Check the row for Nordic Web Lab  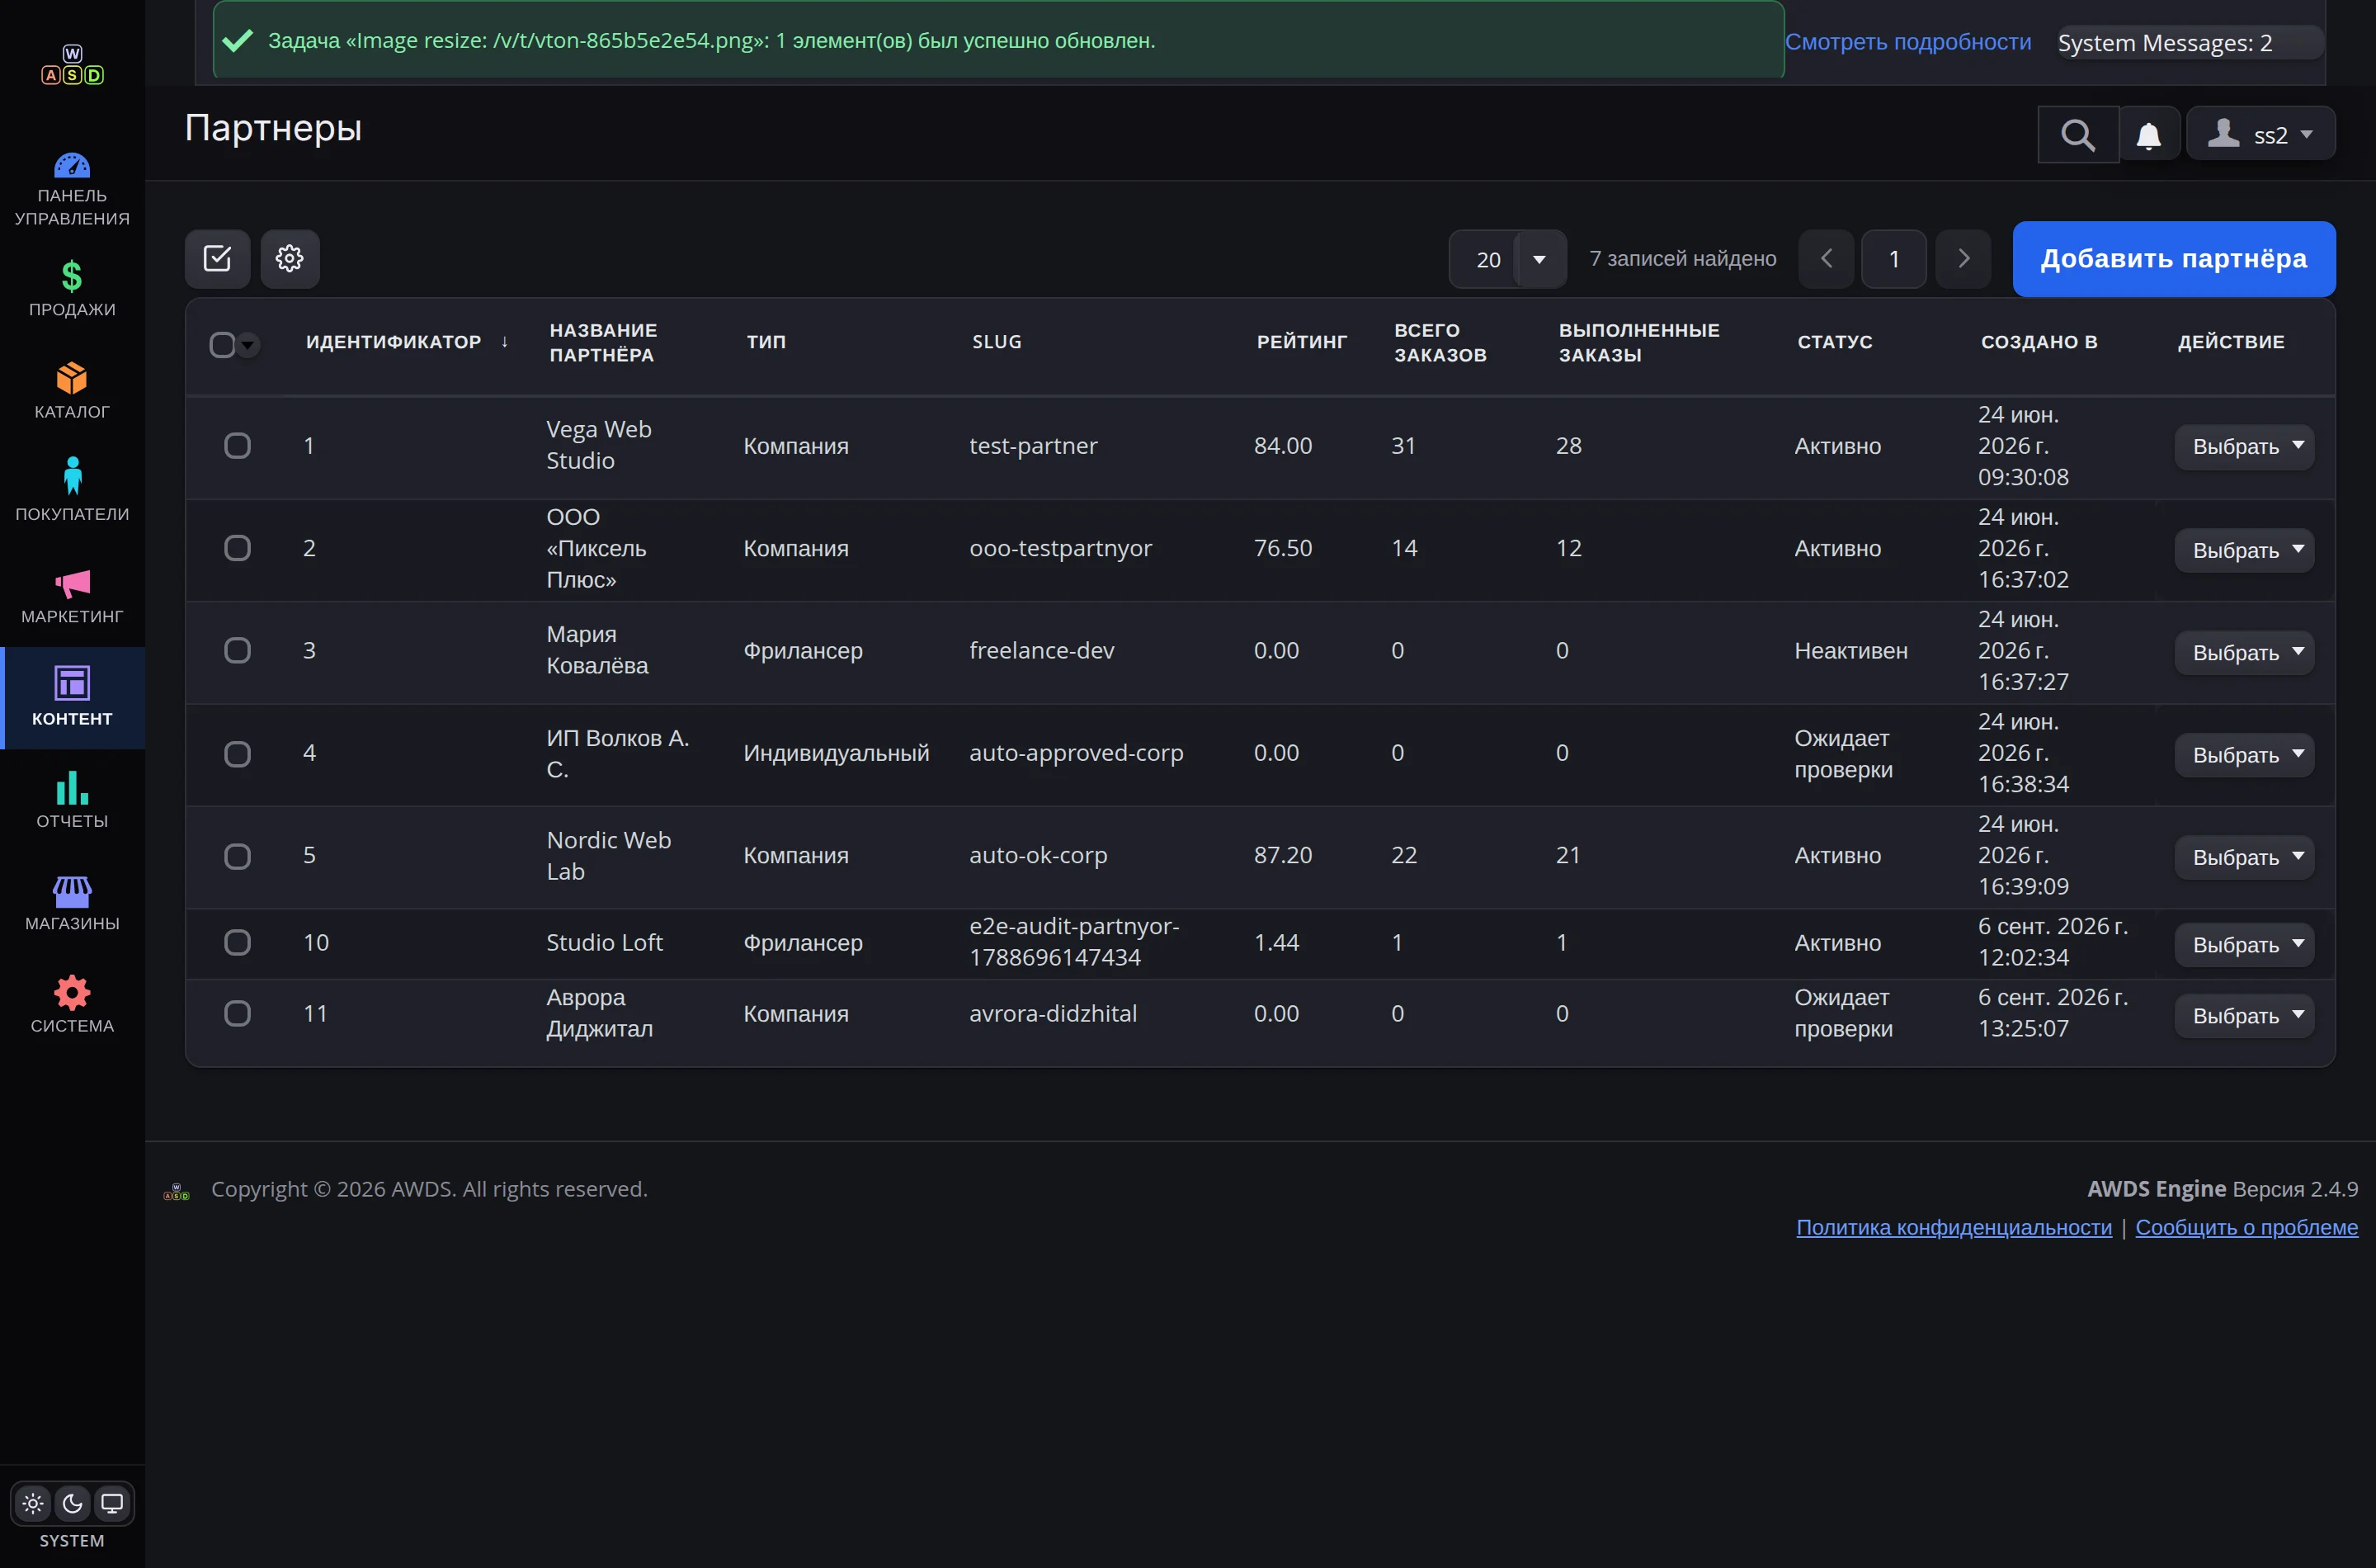pos(237,856)
